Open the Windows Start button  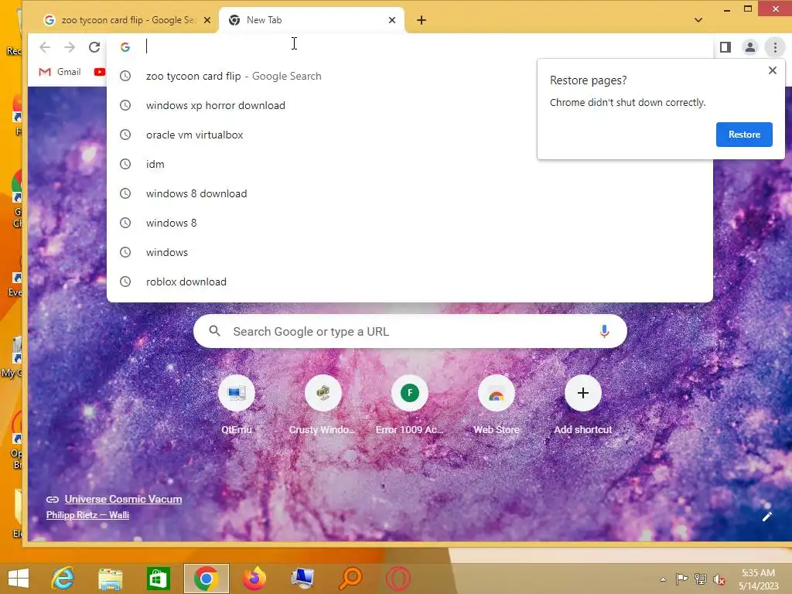coord(19,579)
